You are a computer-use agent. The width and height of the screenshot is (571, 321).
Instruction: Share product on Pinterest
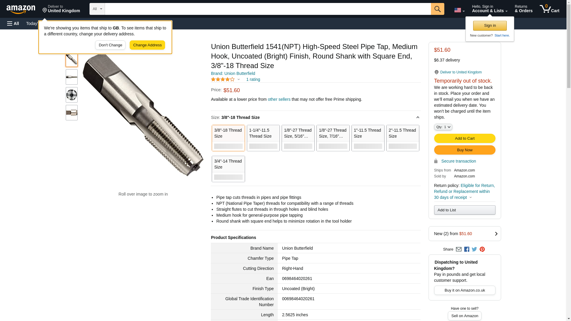(x=482, y=249)
